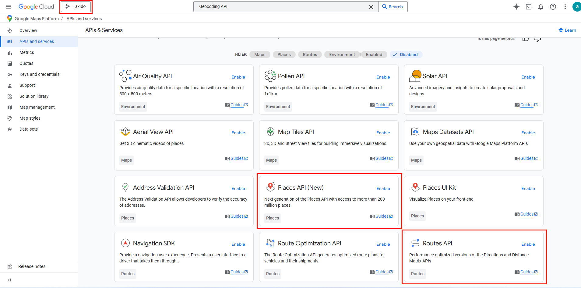The height and width of the screenshot is (288, 581).
Task: Toggle off the Disabled filter chip
Action: point(406,54)
